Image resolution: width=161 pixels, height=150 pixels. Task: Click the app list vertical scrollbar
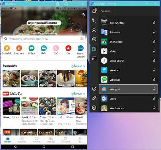(159, 104)
